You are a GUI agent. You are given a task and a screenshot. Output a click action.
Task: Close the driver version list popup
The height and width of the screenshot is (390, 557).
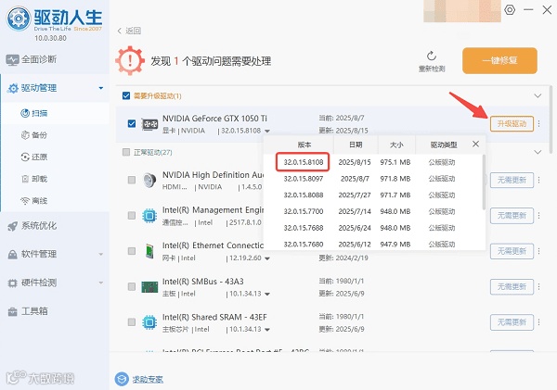[x=475, y=144]
